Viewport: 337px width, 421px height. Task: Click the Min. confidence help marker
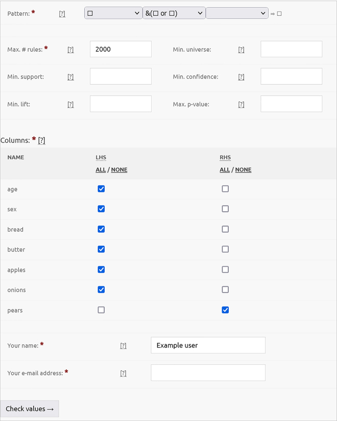[x=241, y=77]
